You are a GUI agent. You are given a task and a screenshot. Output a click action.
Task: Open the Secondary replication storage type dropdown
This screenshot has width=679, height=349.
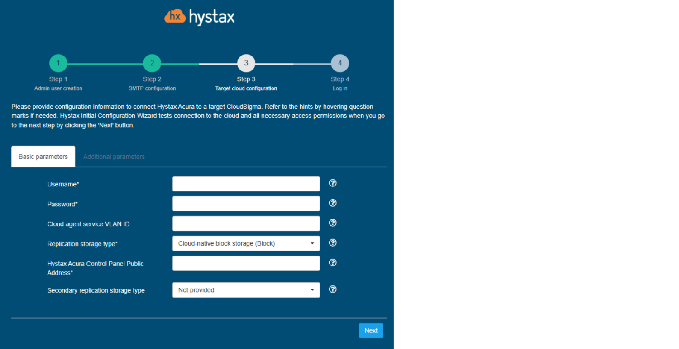point(246,290)
